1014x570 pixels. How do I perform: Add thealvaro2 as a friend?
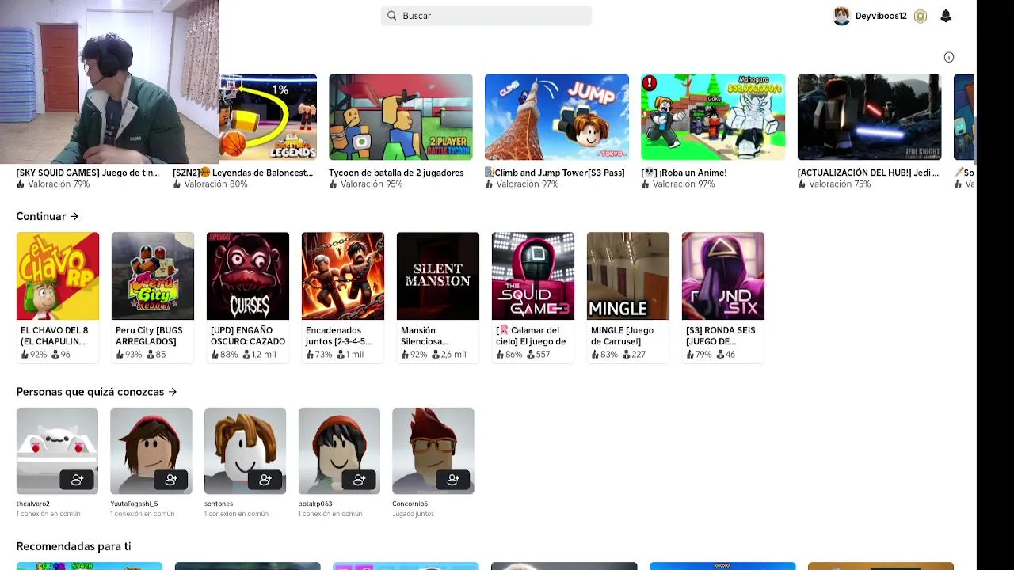click(78, 480)
